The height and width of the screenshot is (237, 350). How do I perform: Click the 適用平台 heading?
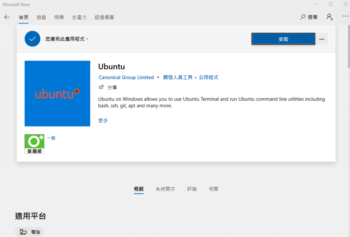click(x=30, y=216)
